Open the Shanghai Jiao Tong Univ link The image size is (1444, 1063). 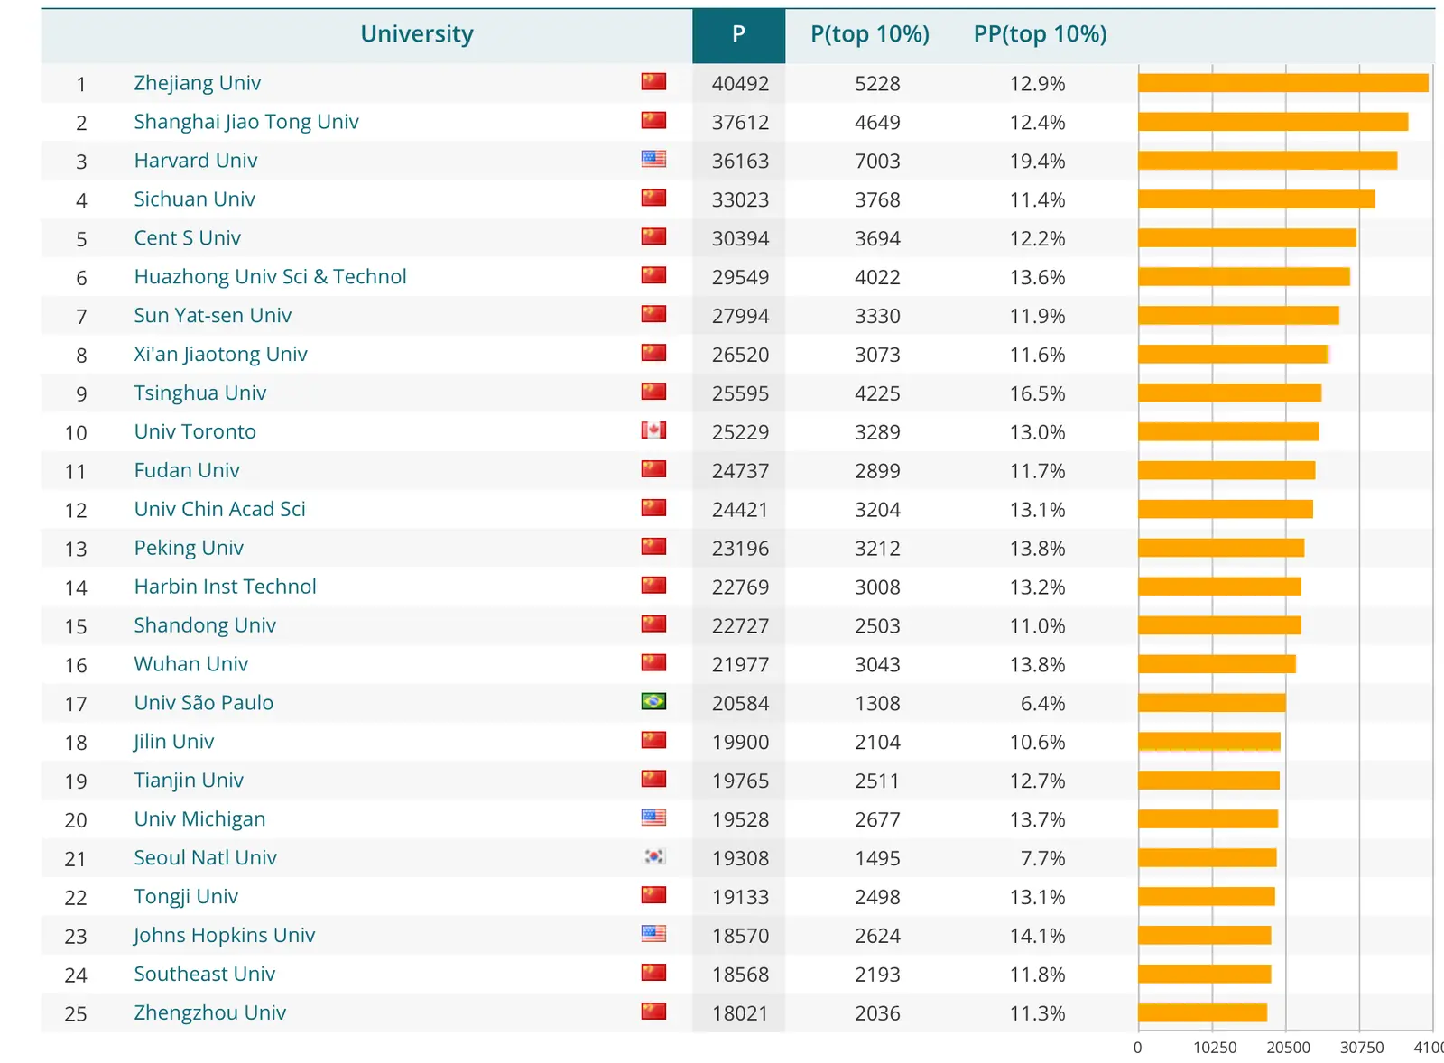coord(245,122)
